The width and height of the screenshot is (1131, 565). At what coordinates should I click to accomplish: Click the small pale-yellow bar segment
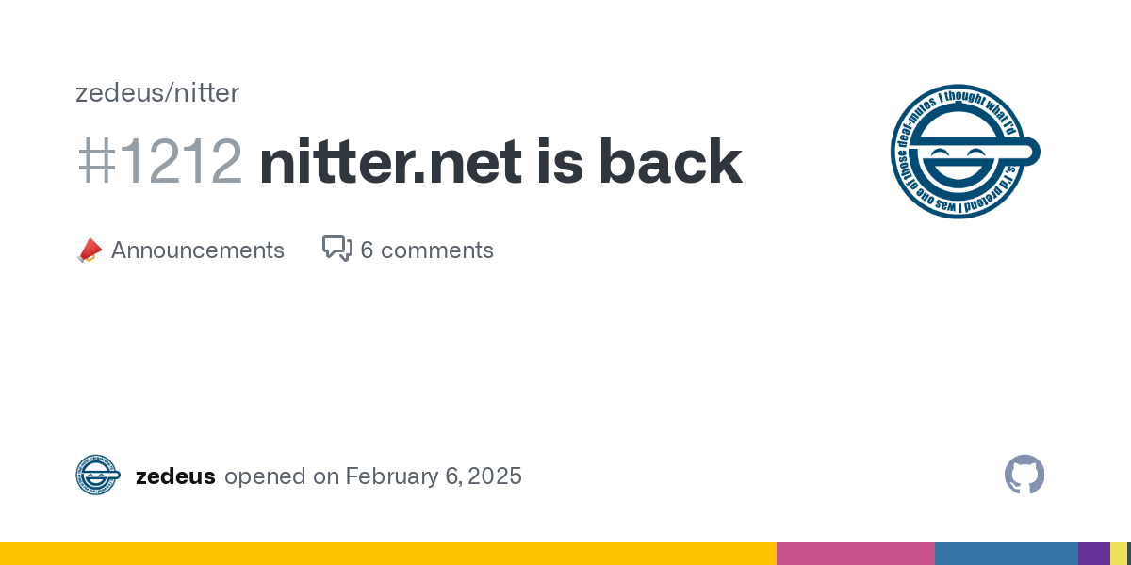pyautogui.click(x=1118, y=554)
